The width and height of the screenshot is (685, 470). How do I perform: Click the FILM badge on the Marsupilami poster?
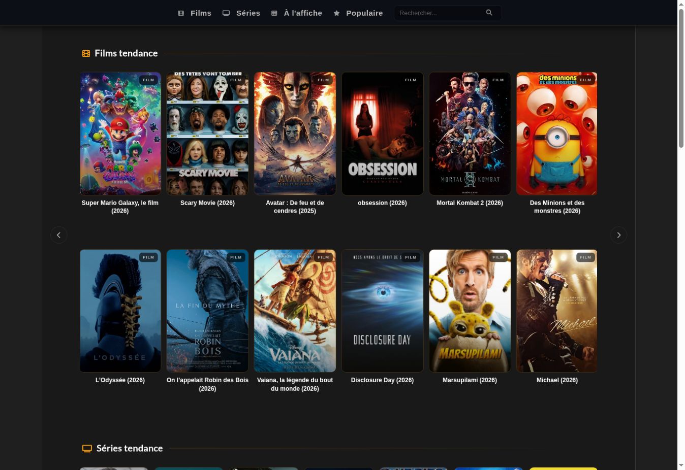coord(498,257)
